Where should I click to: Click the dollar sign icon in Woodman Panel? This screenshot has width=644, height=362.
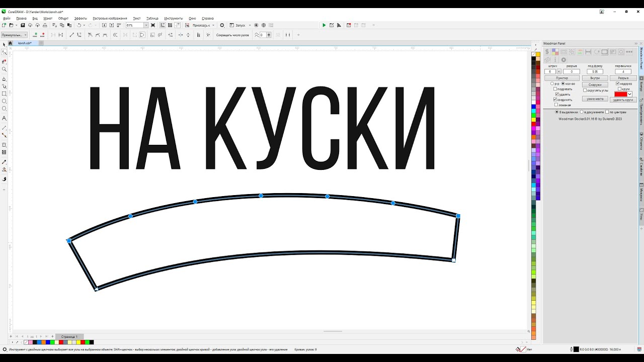coord(547,52)
